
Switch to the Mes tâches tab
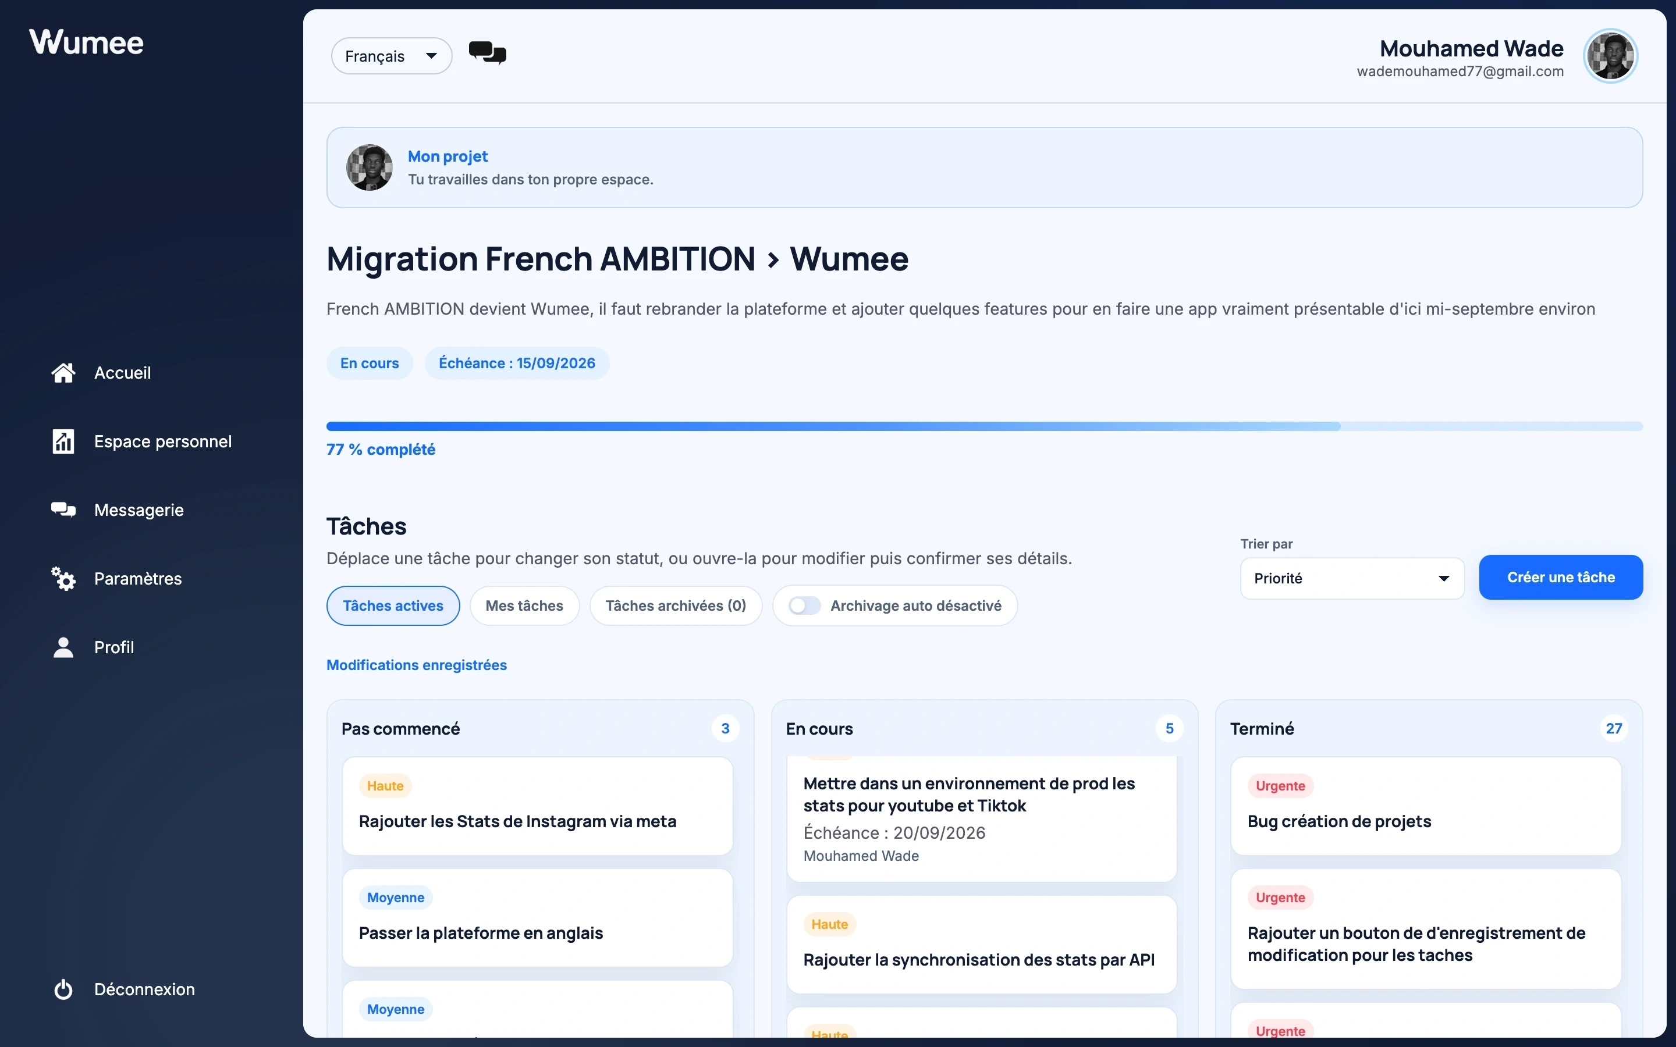[x=524, y=606]
